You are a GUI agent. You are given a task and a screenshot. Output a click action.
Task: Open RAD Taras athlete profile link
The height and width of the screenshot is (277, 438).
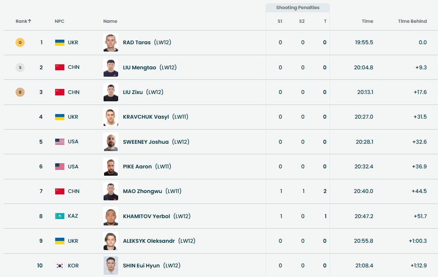pos(136,42)
